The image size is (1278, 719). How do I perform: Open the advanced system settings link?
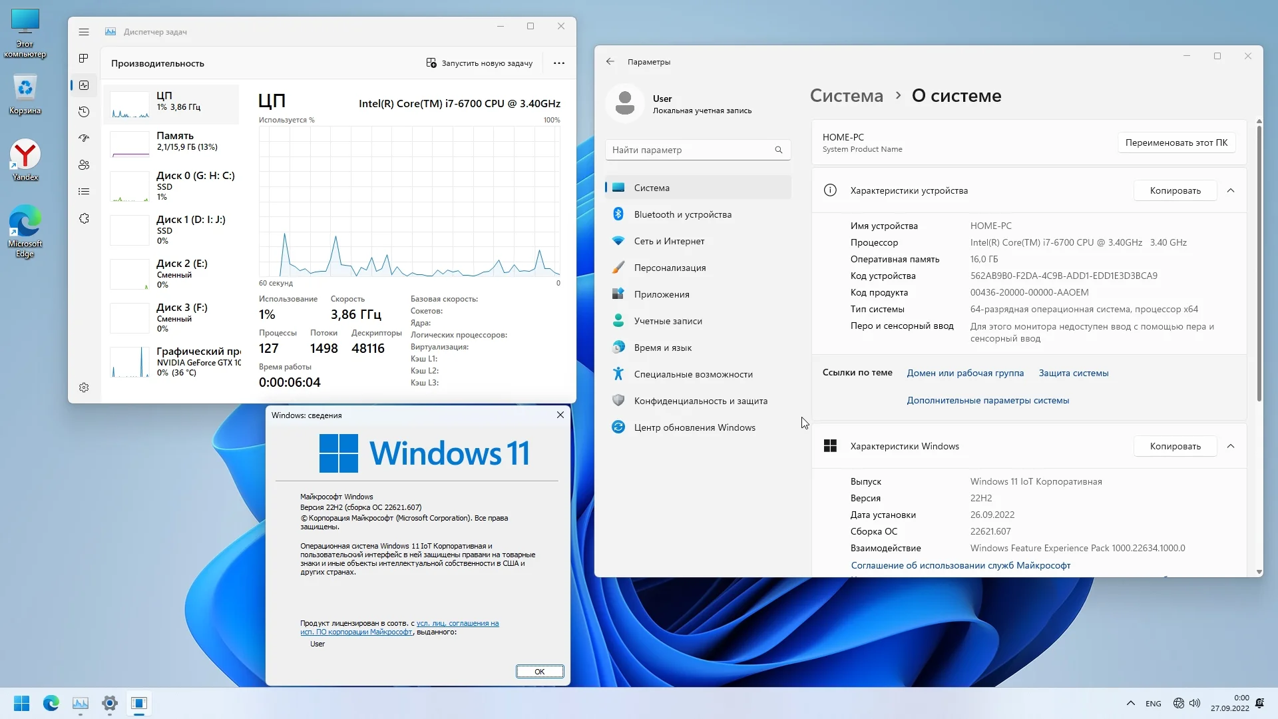point(988,400)
